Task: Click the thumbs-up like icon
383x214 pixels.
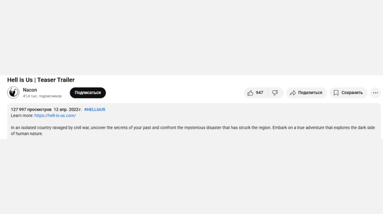Action: pyautogui.click(x=250, y=93)
